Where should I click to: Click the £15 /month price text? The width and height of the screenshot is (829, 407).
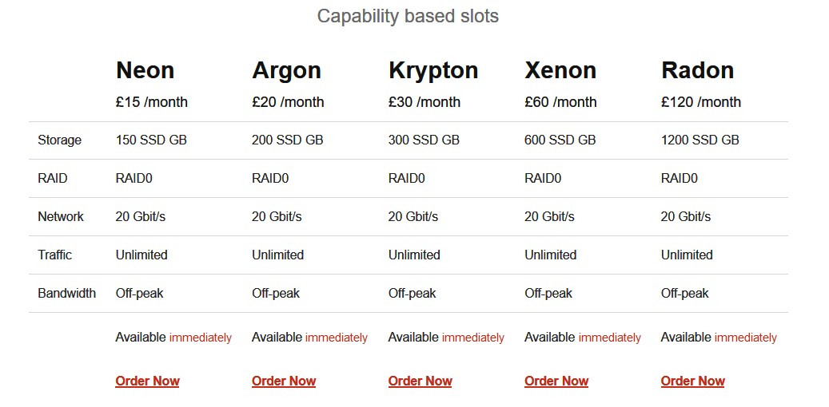coord(151,102)
